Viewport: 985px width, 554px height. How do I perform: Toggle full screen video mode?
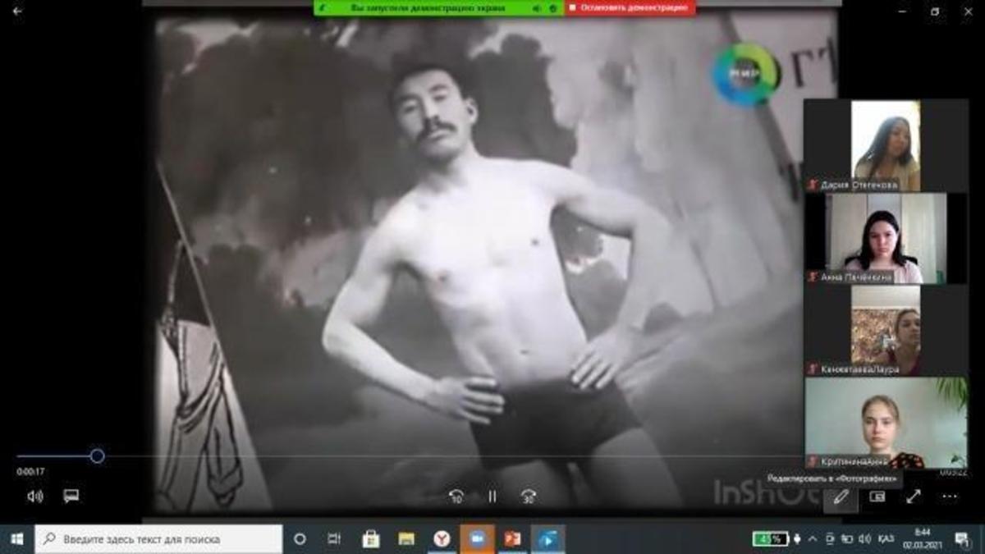tap(914, 497)
